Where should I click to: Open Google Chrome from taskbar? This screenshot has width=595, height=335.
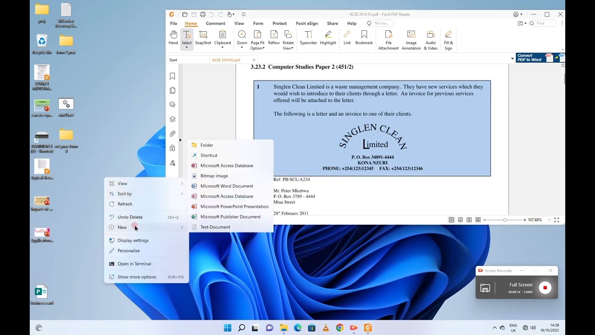coord(340,328)
